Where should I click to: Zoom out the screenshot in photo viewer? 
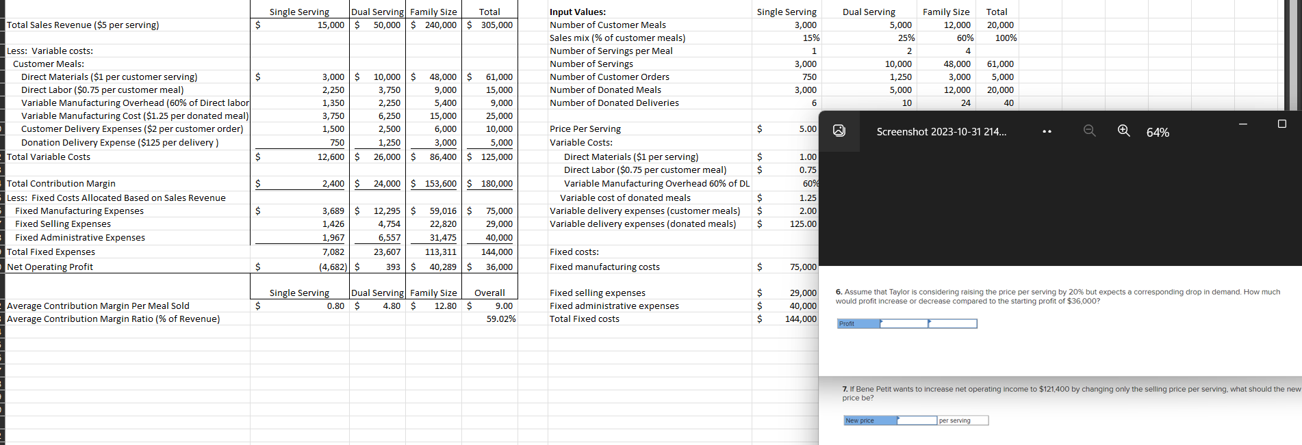click(1090, 131)
